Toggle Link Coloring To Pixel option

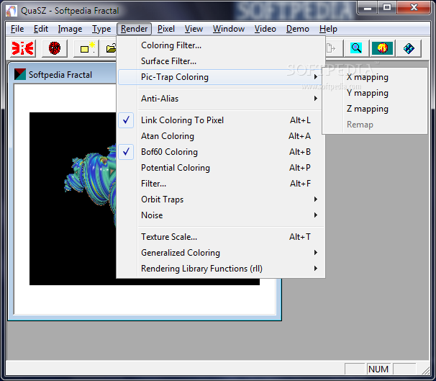coord(221,120)
